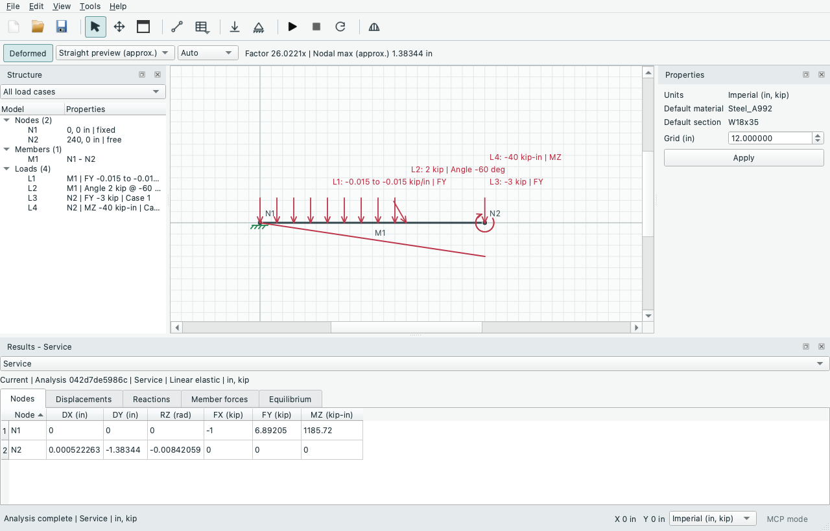The height and width of the screenshot is (531, 830).
Task: Save the model with the floppy disk icon
Action: coord(62,27)
